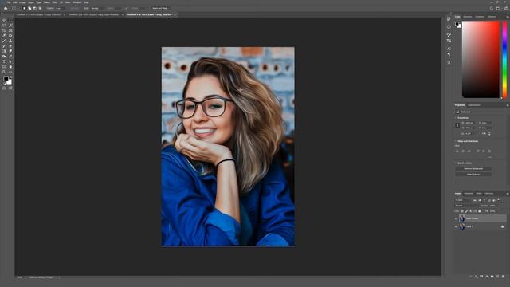Choose Add to selection mode icon

29,8
